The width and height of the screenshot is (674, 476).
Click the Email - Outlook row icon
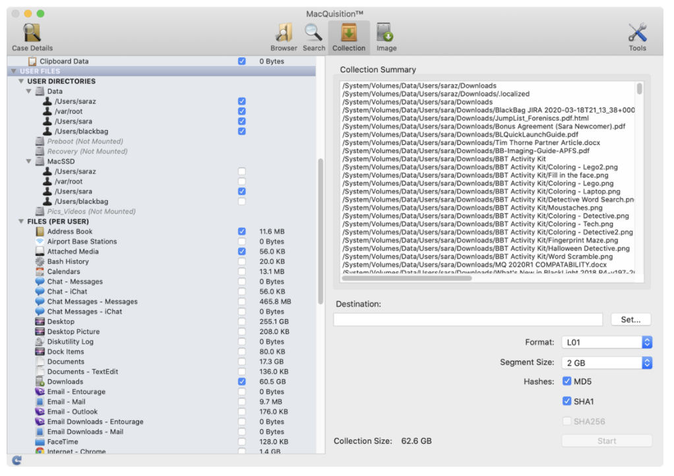pyautogui.click(x=40, y=411)
